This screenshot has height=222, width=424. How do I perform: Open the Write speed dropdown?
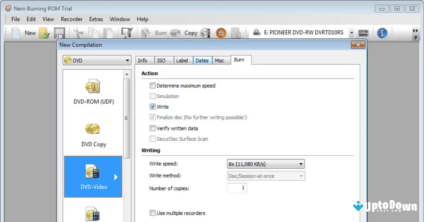(301, 164)
